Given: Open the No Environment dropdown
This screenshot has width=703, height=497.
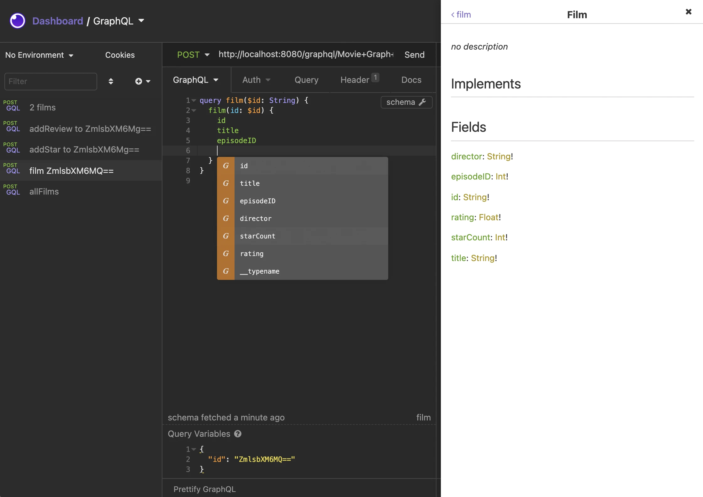Looking at the screenshot, I should tap(39, 55).
